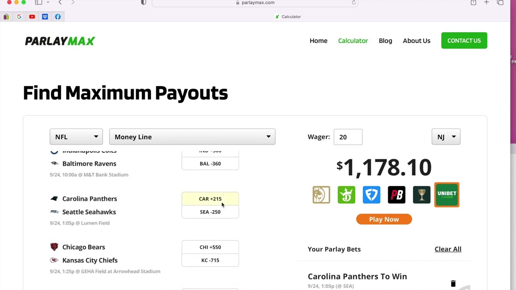This screenshot has width=516, height=290.
Task: Click the Wager amount input field
Action: [348, 137]
